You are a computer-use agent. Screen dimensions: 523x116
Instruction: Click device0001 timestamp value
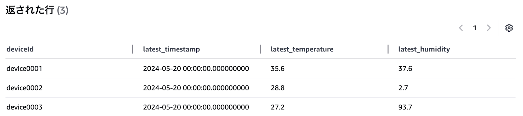tap(196, 68)
